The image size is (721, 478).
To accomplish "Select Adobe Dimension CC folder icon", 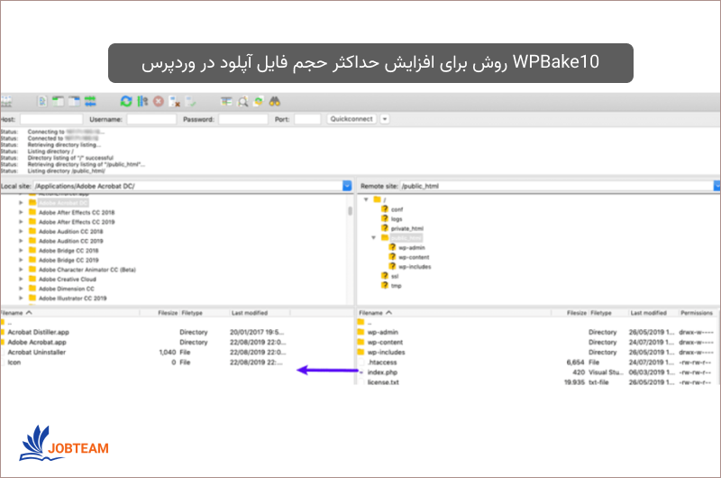I will [x=32, y=289].
